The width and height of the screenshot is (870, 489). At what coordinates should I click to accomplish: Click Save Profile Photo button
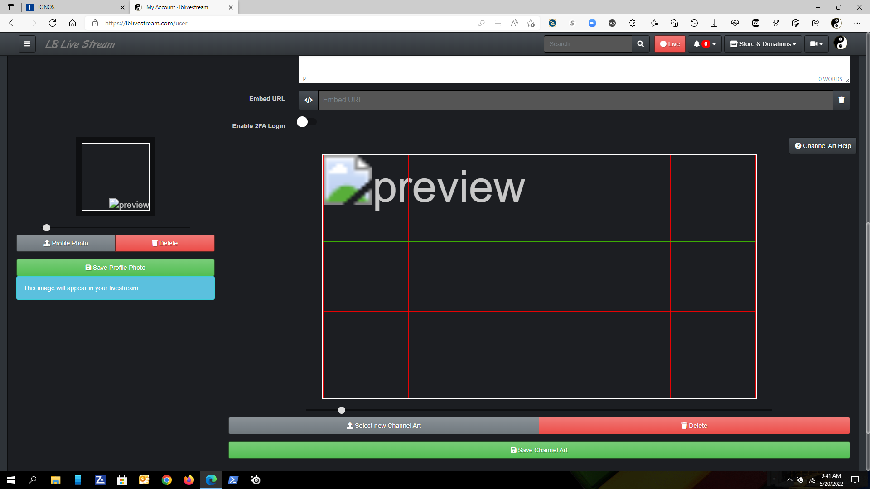pos(116,268)
